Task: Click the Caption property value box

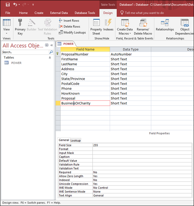Action: tap(142, 157)
